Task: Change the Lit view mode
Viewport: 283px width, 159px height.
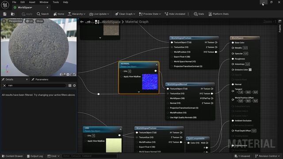Action: click(29, 21)
